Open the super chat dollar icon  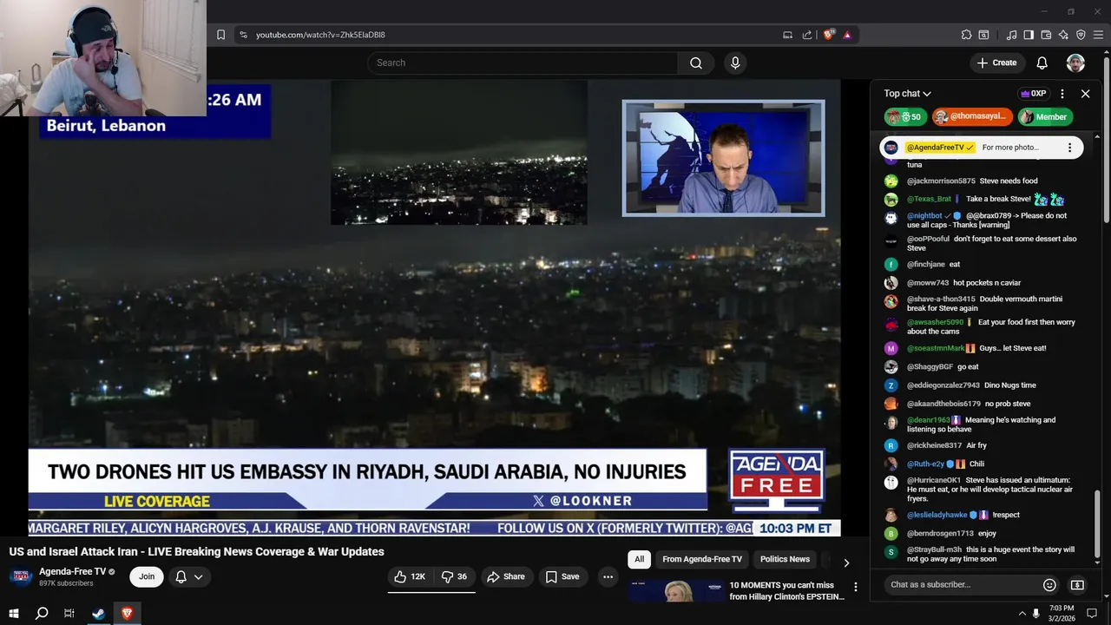click(1077, 585)
